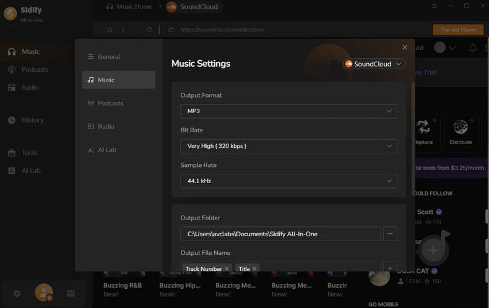The image size is (489, 308).
Task: Remove the Title filename tag
Action: click(254, 268)
